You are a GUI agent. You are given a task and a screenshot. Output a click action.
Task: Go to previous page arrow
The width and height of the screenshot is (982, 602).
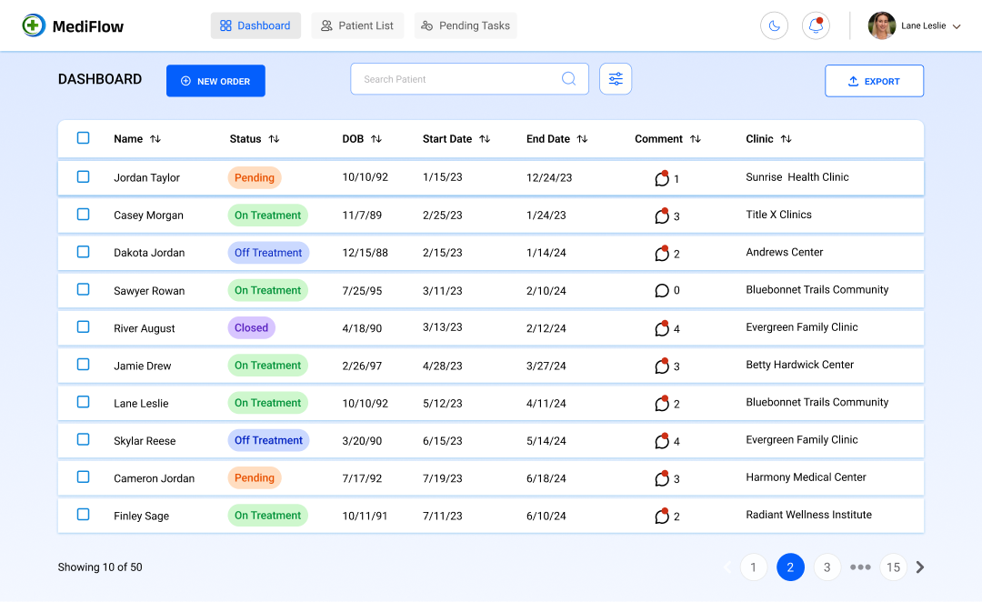[727, 567]
